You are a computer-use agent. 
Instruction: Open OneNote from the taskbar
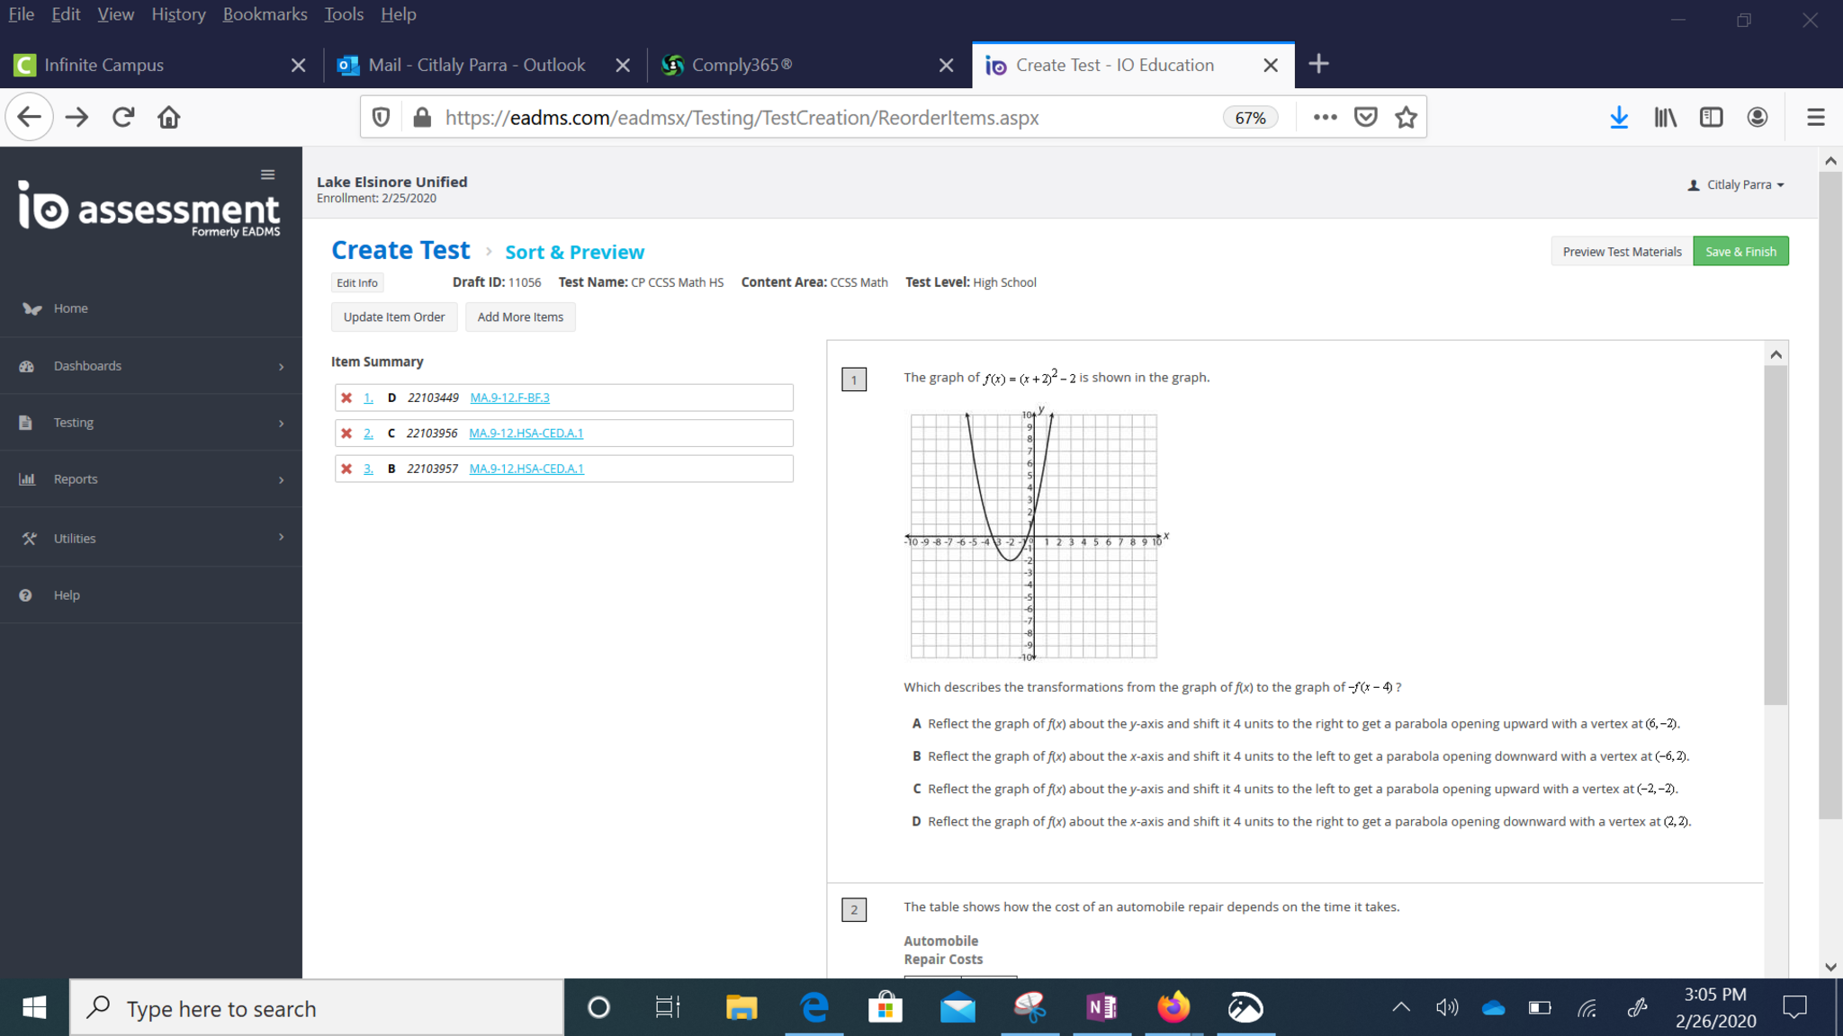(x=1101, y=1007)
